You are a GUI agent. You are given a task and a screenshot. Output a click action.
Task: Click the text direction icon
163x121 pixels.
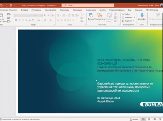click(x=82, y=14)
